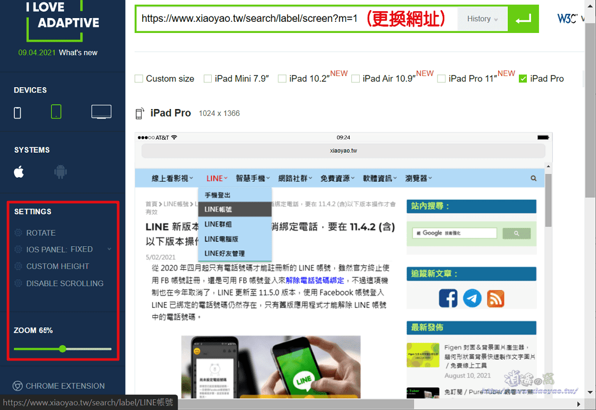Expand the 免費資源 menu

pyautogui.click(x=337, y=178)
